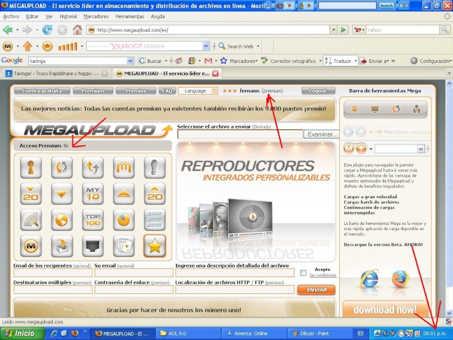
Task: Click the magnifier search icon in grid
Action: [31, 220]
